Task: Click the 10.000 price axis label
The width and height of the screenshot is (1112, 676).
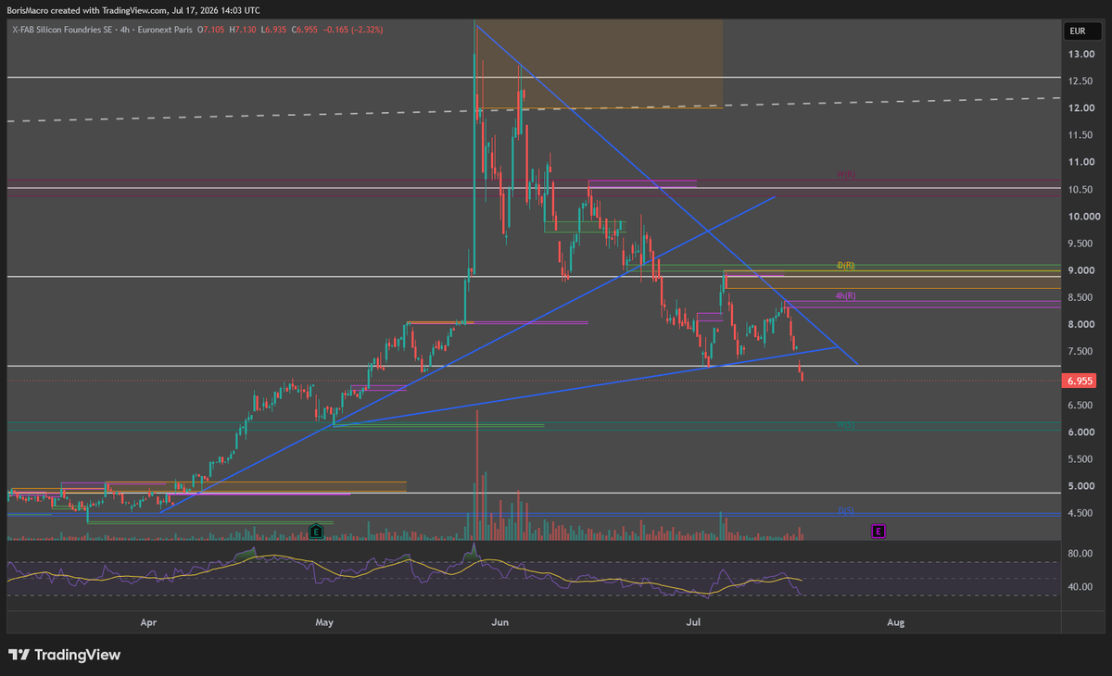Action: point(1082,217)
